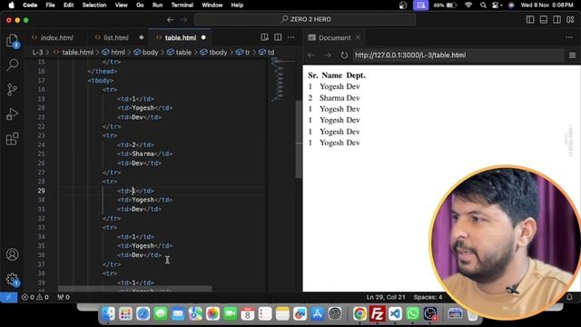Close the Document preview tab
This screenshot has width=581, height=327.
click(x=358, y=37)
